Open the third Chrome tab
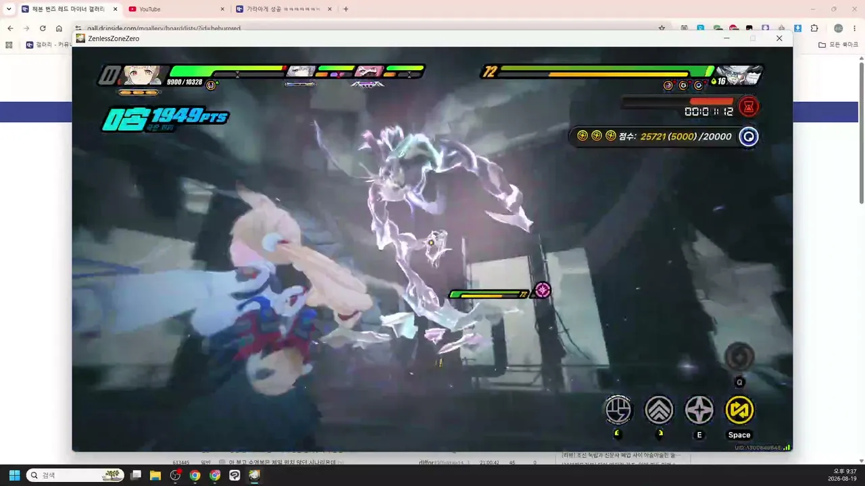This screenshot has height=486, width=865. [x=285, y=9]
